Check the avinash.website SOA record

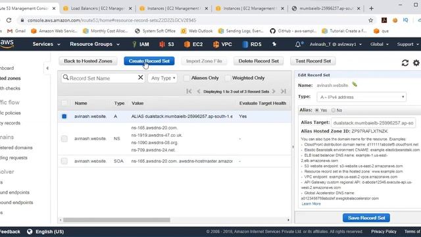click(x=64, y=161)
